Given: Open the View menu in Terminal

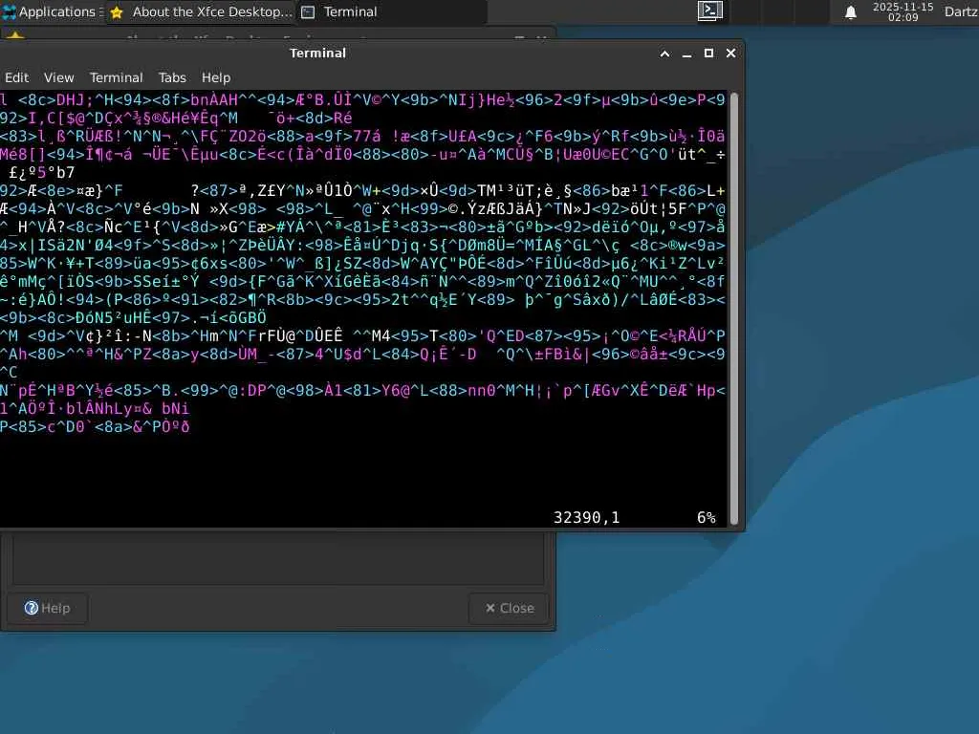Looking at the screenshot, I should pos(58,77).
